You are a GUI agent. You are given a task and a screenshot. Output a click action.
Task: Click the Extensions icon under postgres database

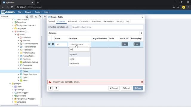pyautogui.click(x=16, y=96)
